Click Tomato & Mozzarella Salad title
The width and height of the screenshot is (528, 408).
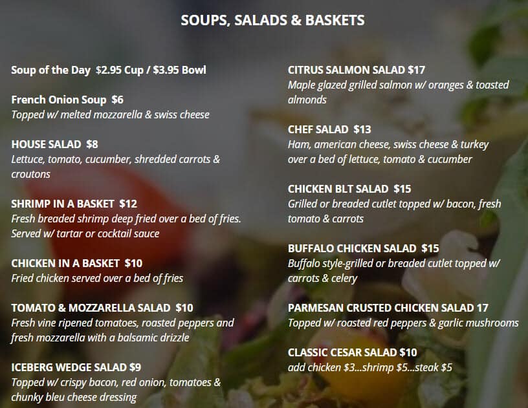pos(102,308)
